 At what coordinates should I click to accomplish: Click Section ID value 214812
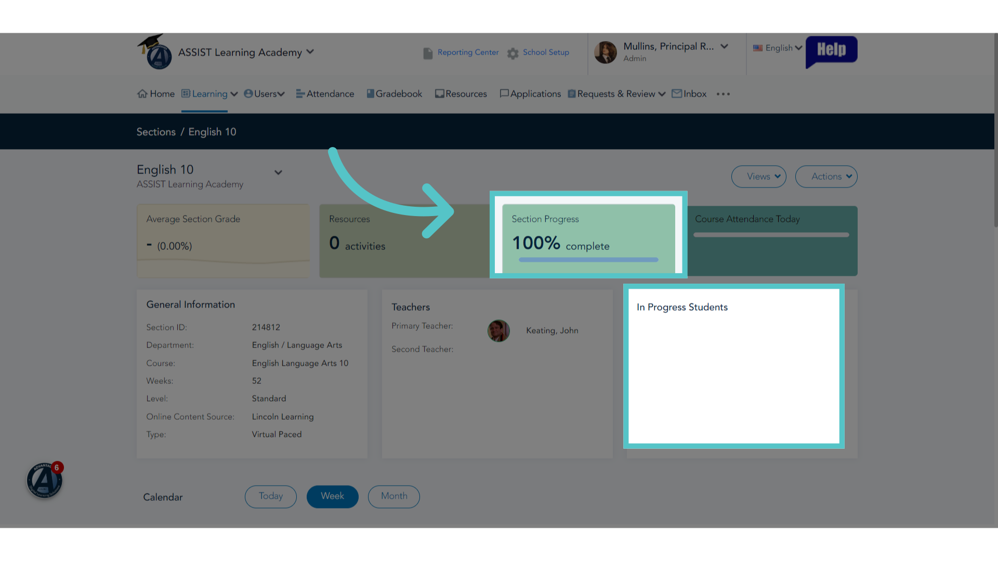click(x=266, y=327)
